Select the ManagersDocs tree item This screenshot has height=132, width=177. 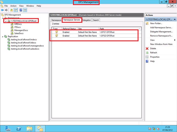21,30
